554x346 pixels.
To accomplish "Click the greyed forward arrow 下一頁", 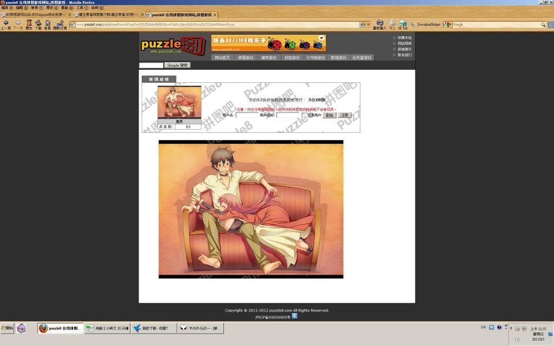I will 18,24.
